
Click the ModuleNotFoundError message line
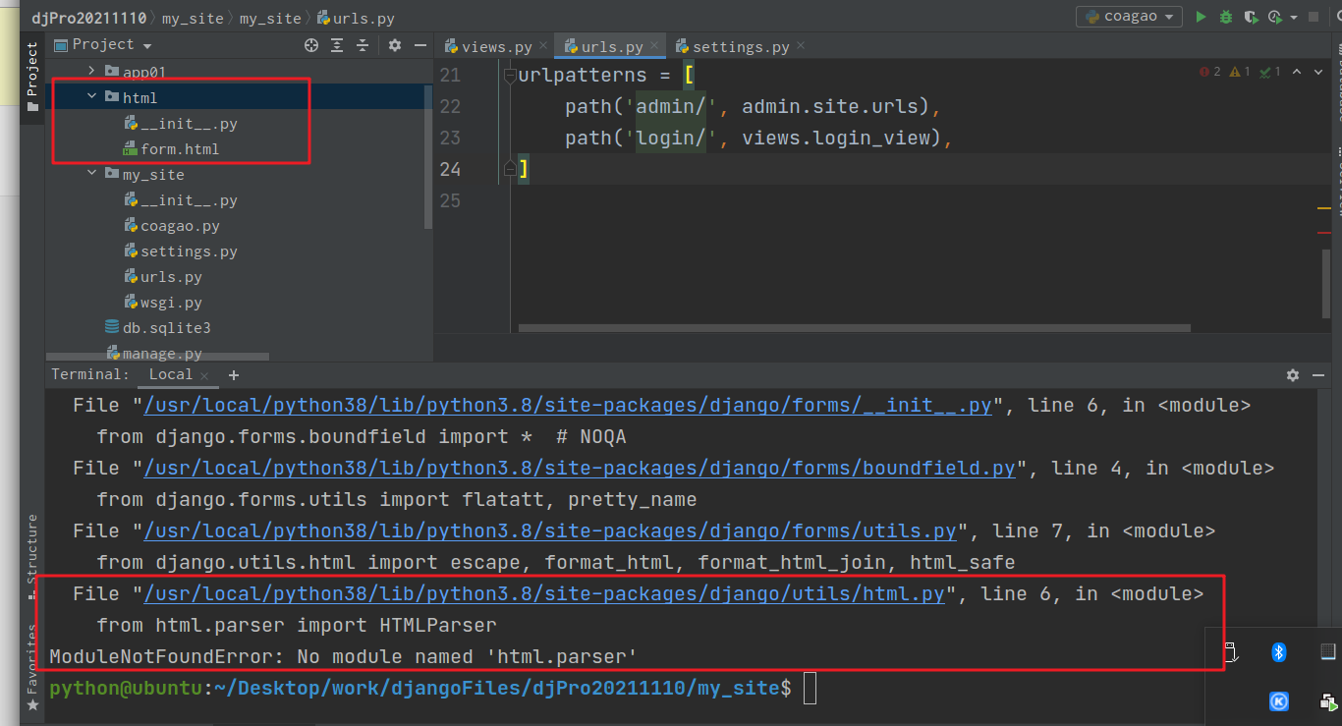tap(344, 656)
